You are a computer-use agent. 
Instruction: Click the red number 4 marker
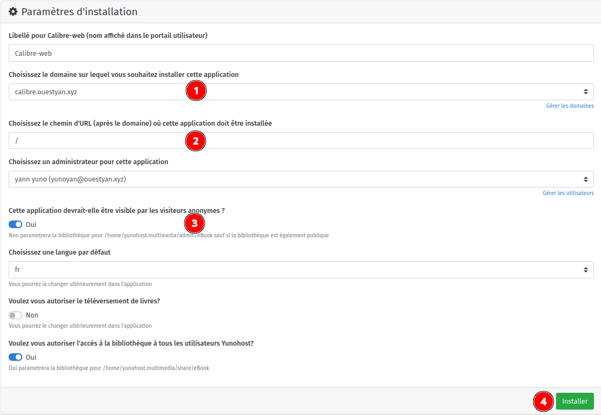click(x=544, y=401)
